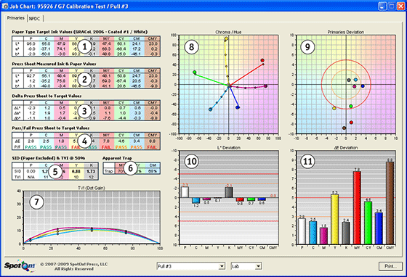Click the yellow point atop Chroma/Hue plot

226,39
